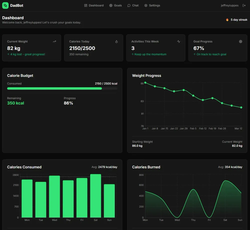Click the DadBot green logo icon

point(5,5)
